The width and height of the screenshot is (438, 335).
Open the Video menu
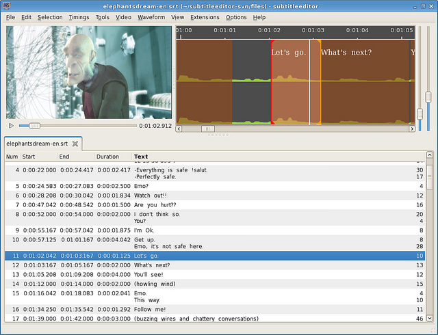tap(123, 17)
